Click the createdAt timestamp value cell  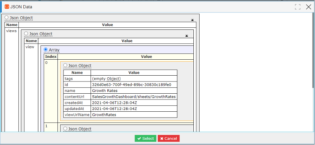(134, 103)
